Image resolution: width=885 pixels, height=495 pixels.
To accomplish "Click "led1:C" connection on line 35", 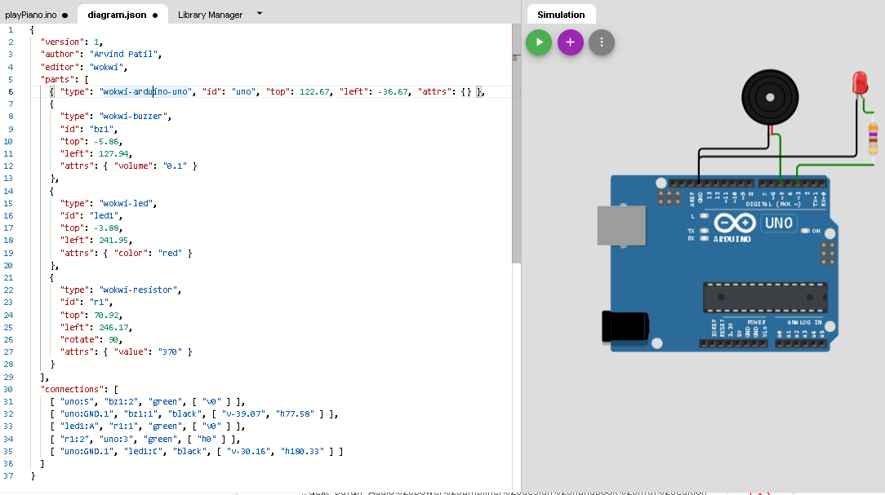I will [143, 452].
